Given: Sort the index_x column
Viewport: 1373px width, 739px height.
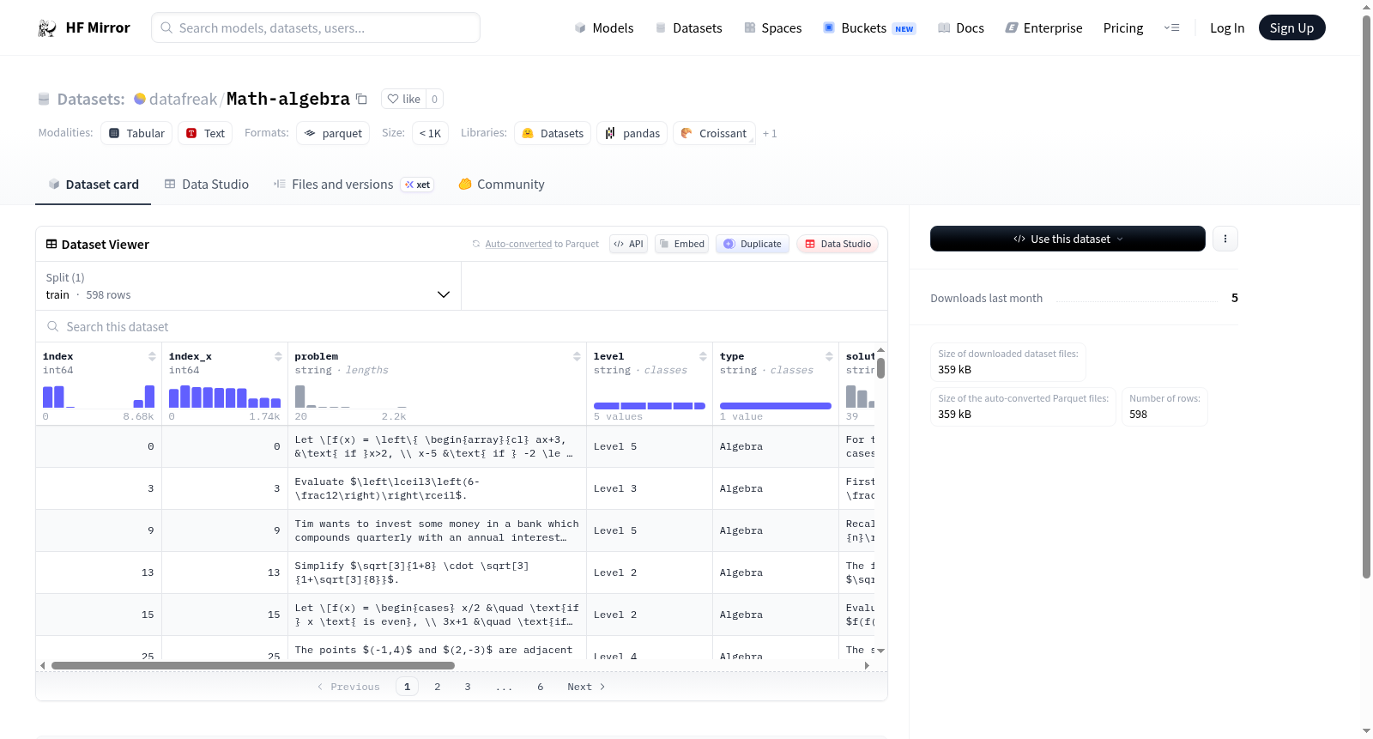Looking at the screenshot, I should click(x=278, y=356).
